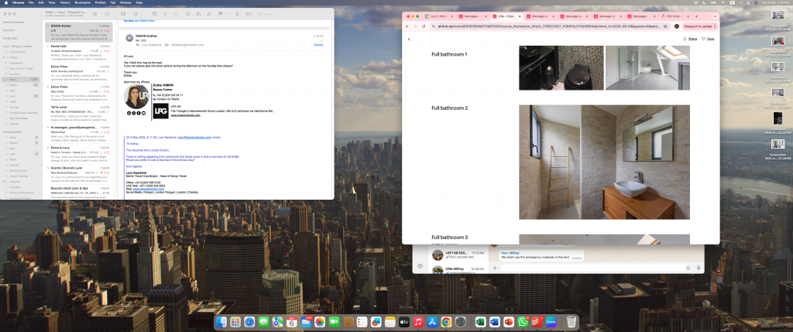The image size is (793, 332).
Task: Save listing with heart icon
Action: click(x=708, y=39)
